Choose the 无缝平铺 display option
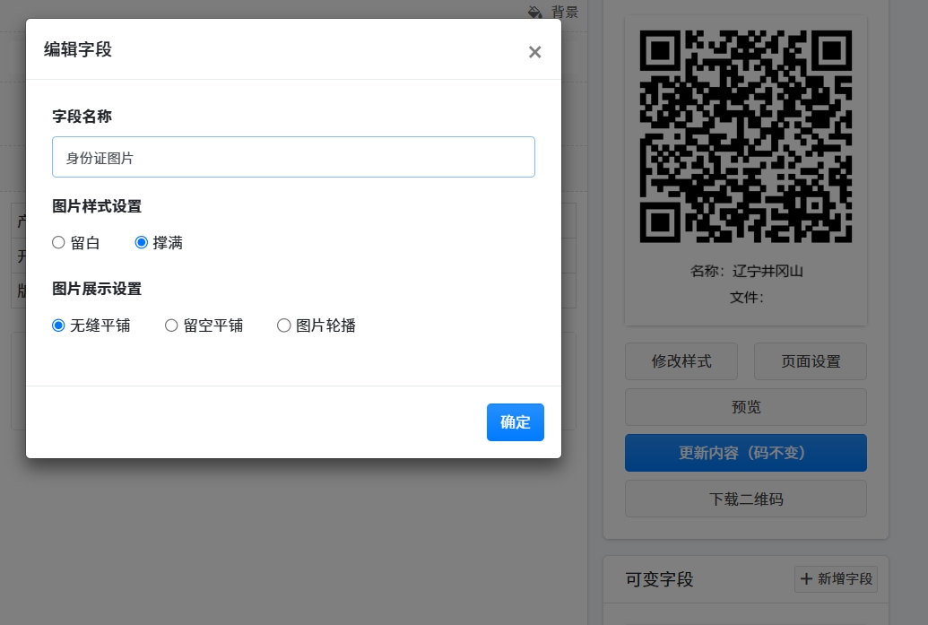Viewport: 928px width, 625px height. click(58, 326)
